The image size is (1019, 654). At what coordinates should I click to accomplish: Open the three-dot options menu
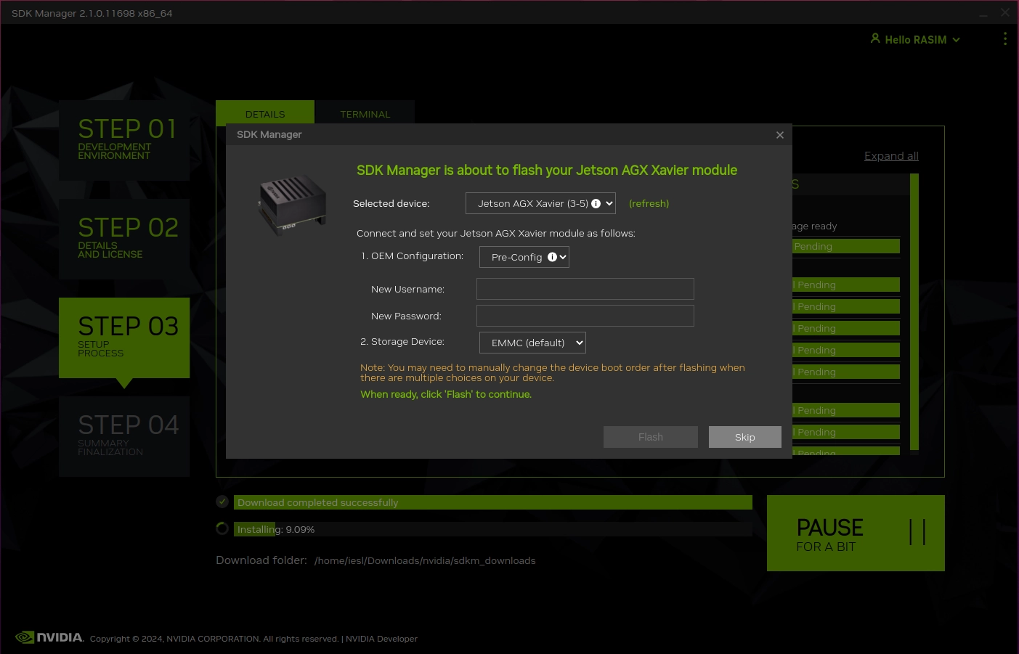(1004, 38)
